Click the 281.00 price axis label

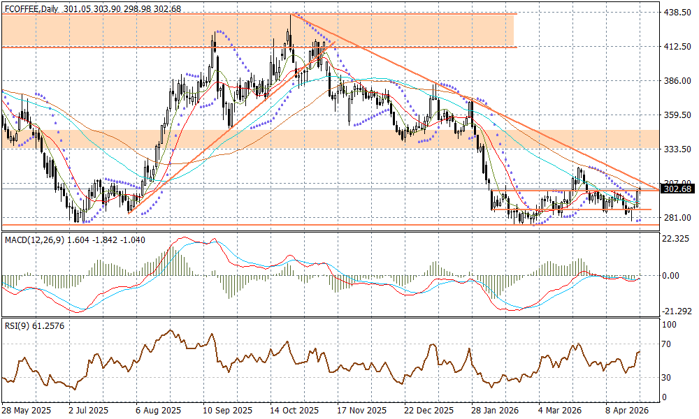[x=677, y=218]
